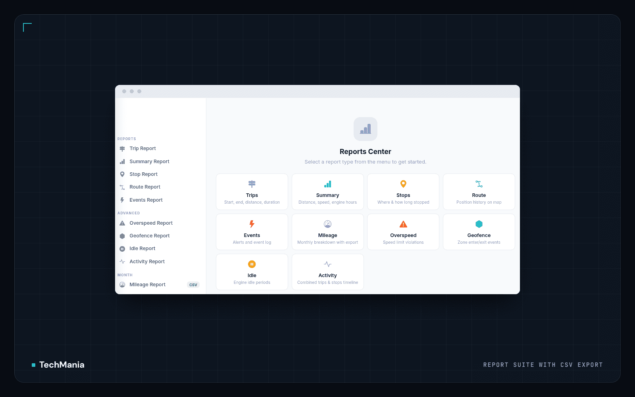635x397 pixels.
Task: Click the Summary Report bar chart icon
Action: tap(122, 162)
